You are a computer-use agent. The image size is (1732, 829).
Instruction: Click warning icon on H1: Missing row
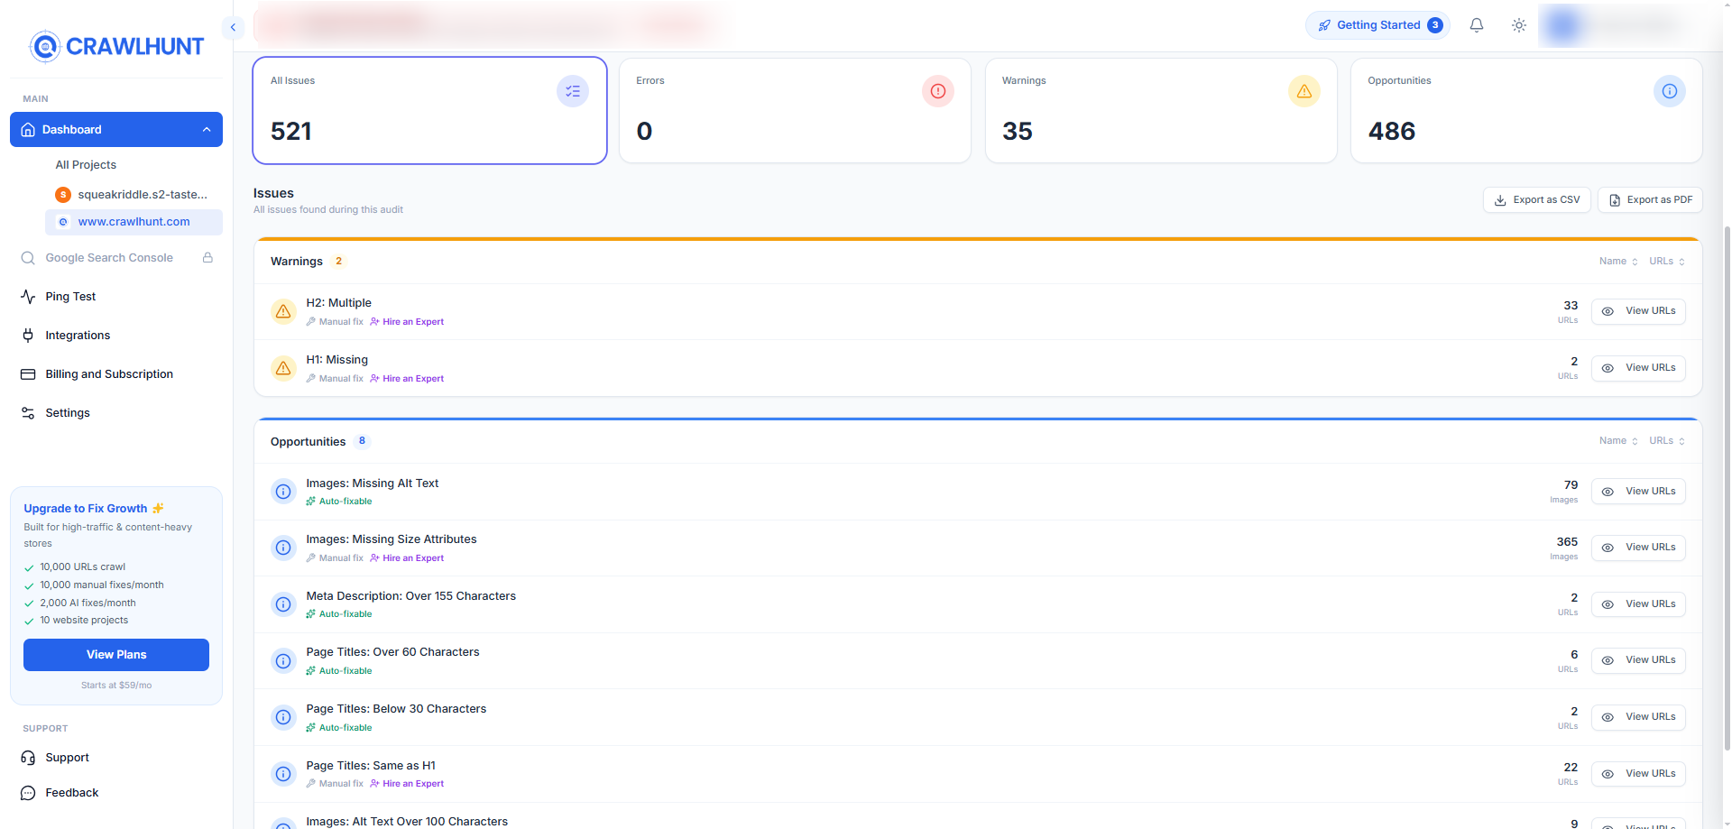click(x=283, y=368)
